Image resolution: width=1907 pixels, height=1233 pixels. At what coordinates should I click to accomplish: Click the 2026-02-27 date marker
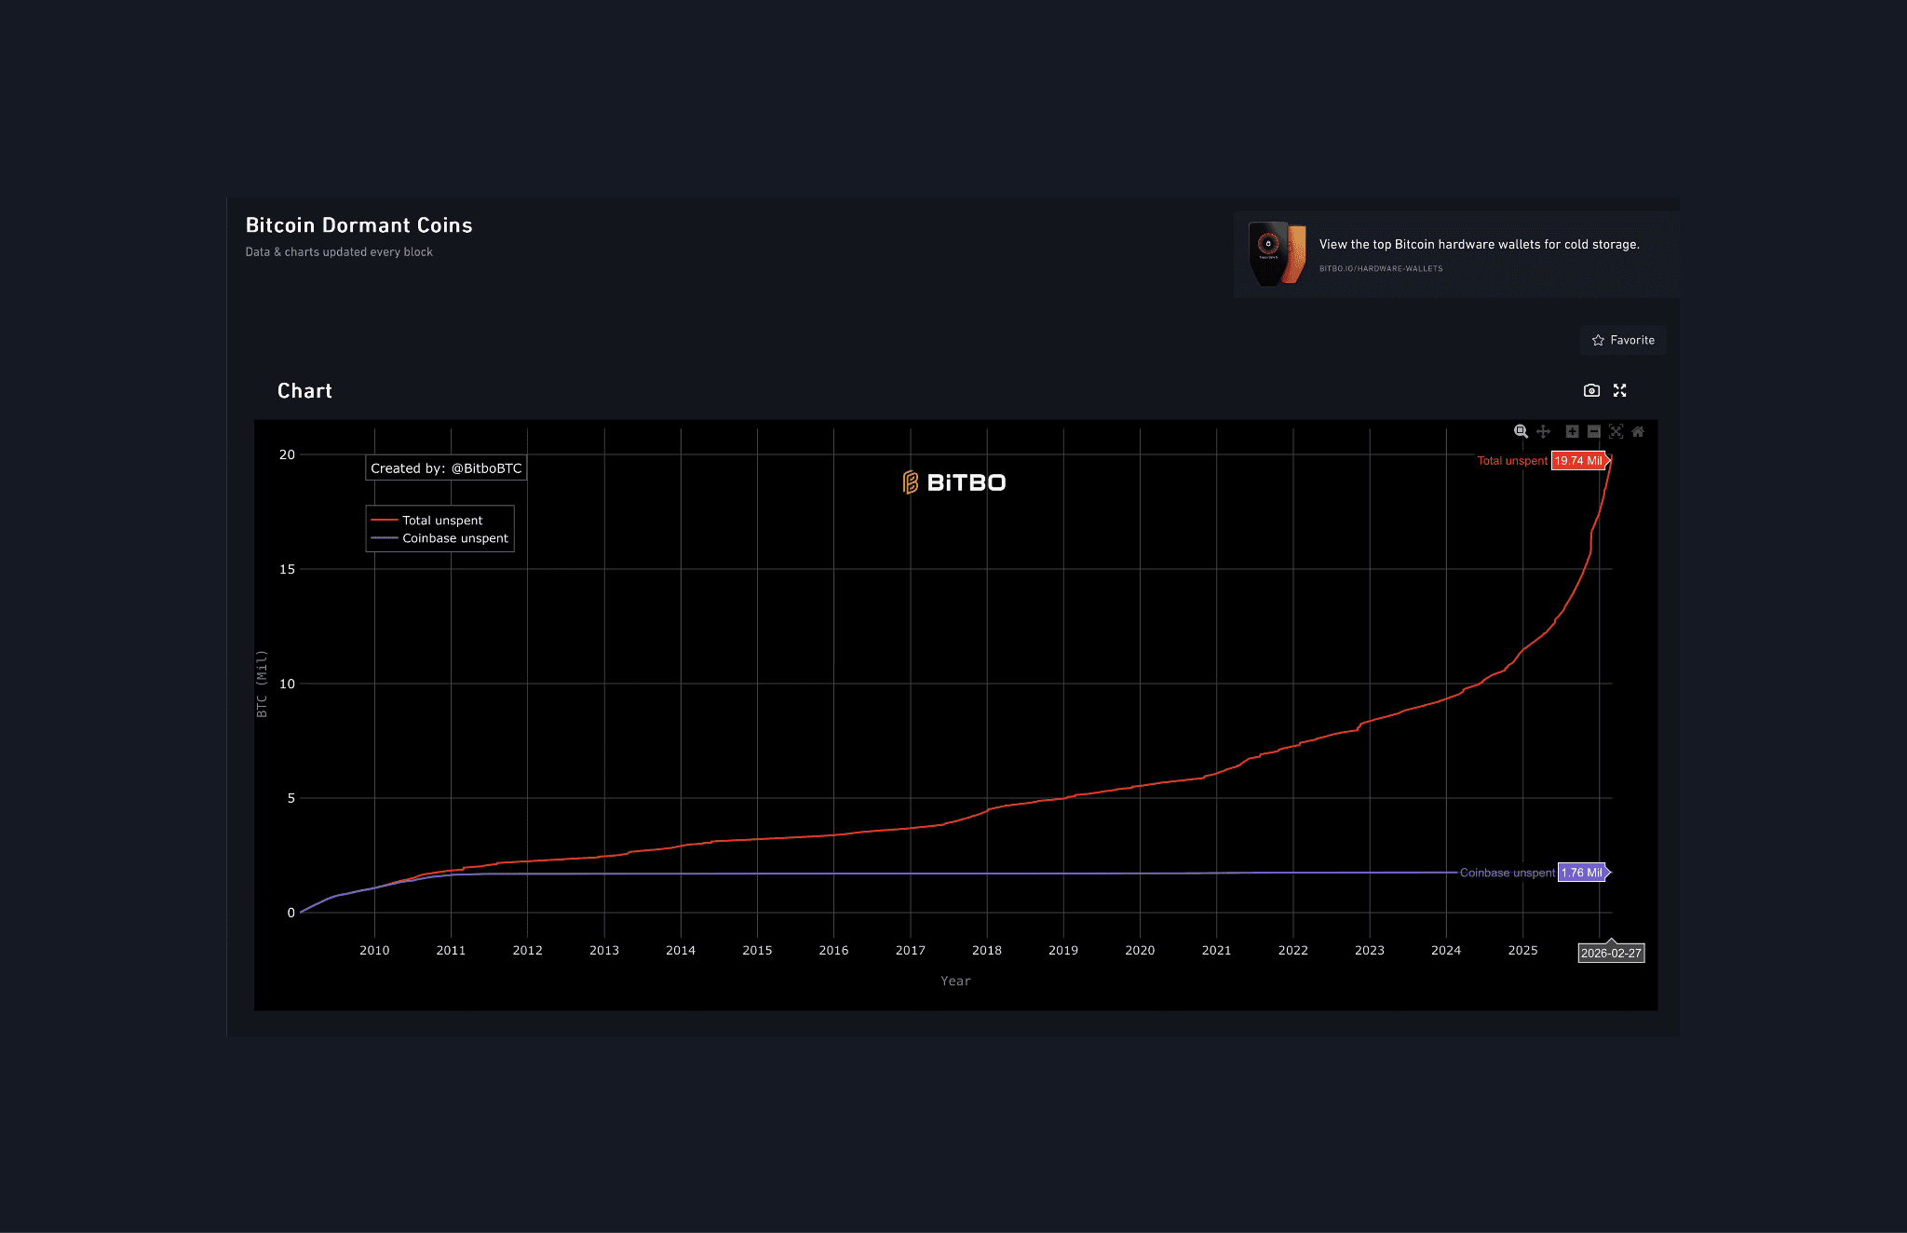(x=1610, y=953)
